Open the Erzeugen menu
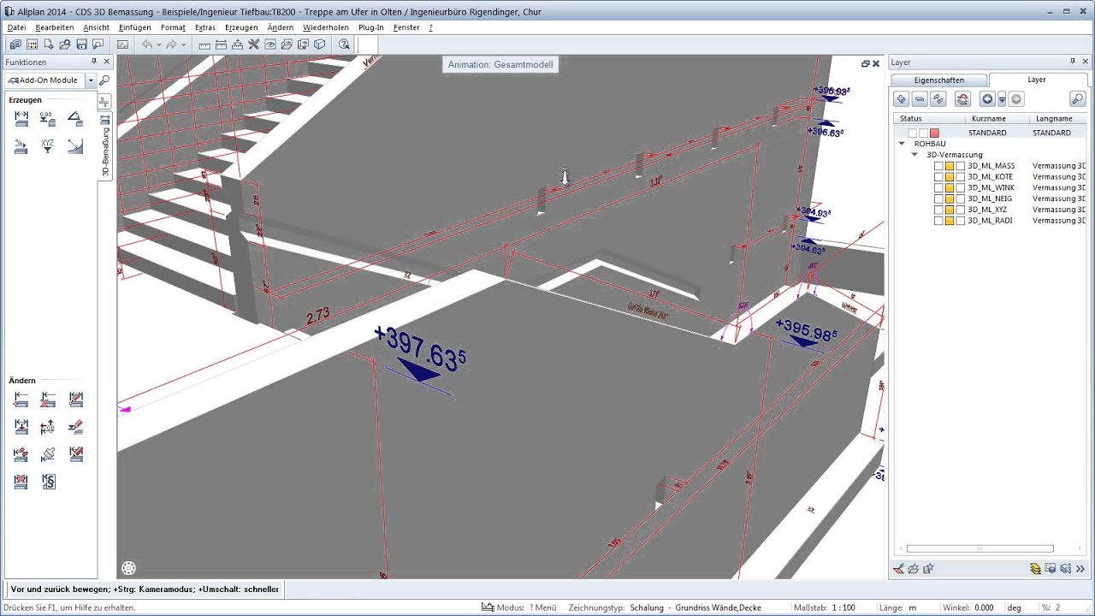Screen dimensions: 1095x616 pyautogui.click(x=241, y=27)
